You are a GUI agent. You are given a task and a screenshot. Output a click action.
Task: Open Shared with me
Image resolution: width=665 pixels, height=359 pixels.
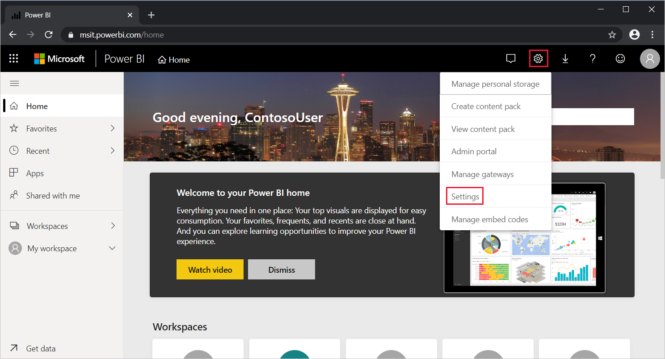point(62,195)
